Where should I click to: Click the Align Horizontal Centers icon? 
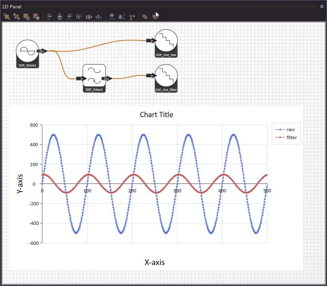pyautogui.click(x=60, y=17)
